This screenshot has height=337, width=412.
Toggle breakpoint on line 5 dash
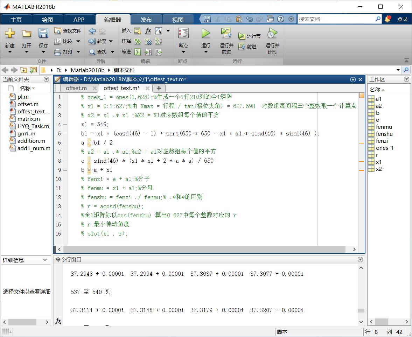(65, 134)
